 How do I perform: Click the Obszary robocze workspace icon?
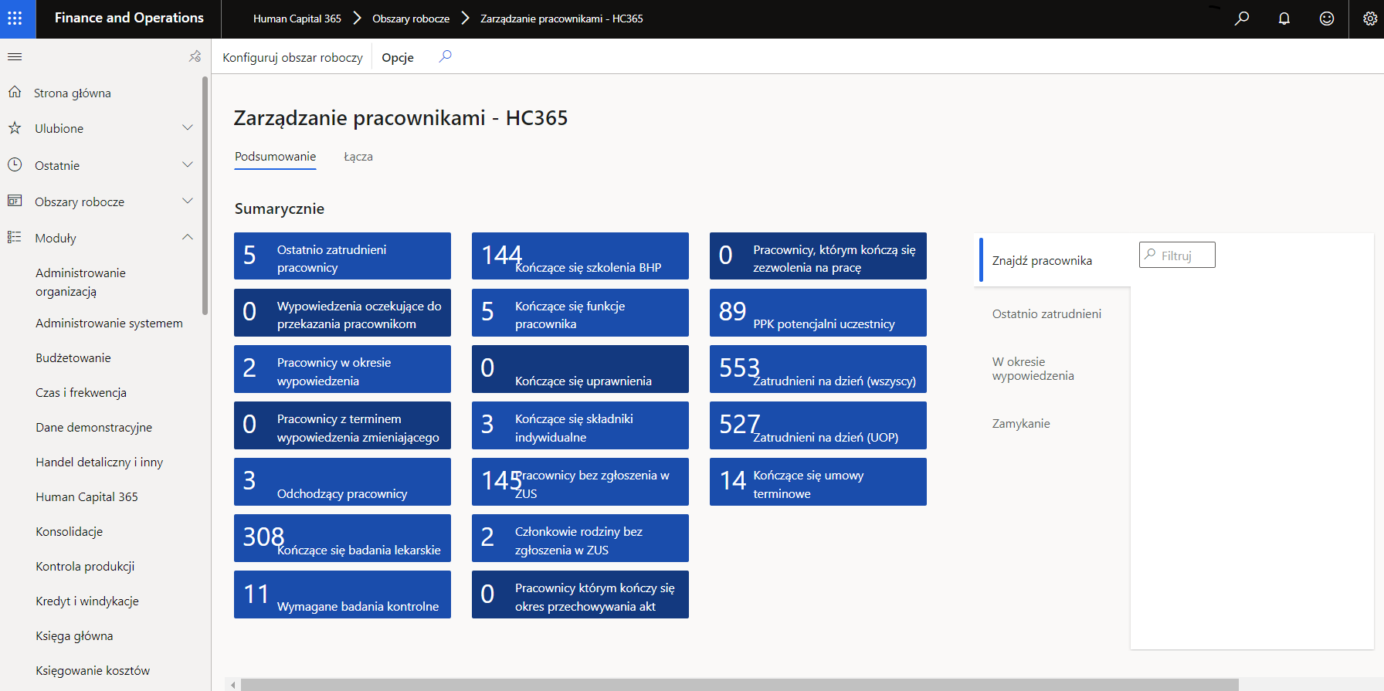pyautogui.click(x=15, y=201)
